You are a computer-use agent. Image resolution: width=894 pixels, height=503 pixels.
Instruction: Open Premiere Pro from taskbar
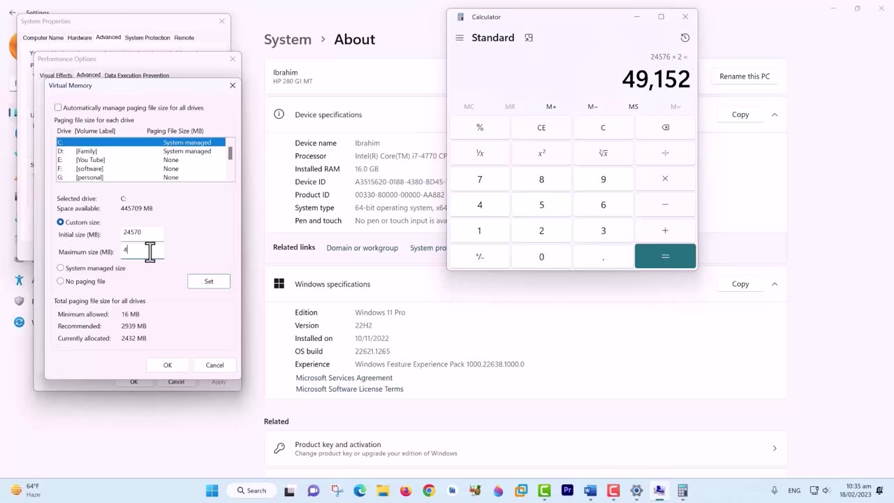[567, 490]
